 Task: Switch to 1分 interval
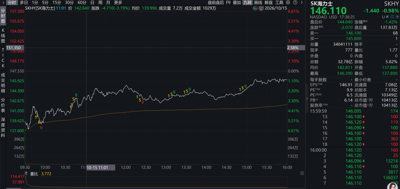click(x=35, y=3)
